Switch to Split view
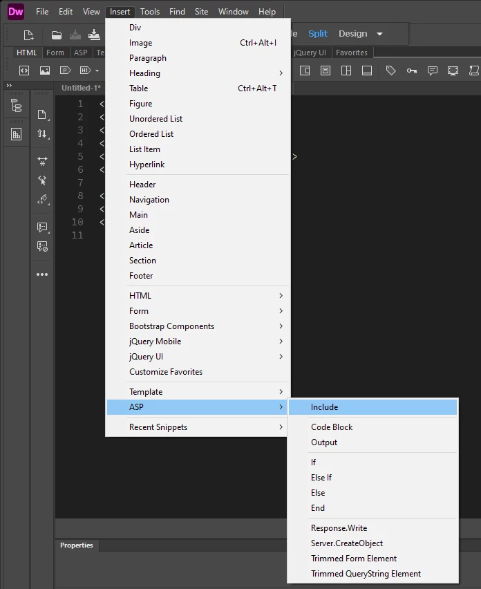 318,33
